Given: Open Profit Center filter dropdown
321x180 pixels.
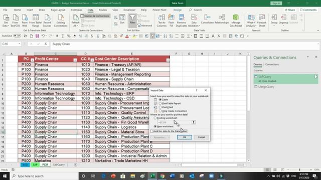Looking at the screenshot, I should 75,60.
